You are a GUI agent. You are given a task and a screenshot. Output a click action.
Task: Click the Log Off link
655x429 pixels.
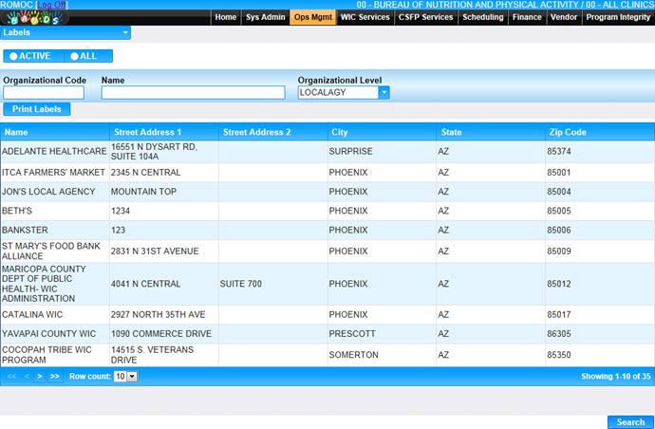point(51,5)
